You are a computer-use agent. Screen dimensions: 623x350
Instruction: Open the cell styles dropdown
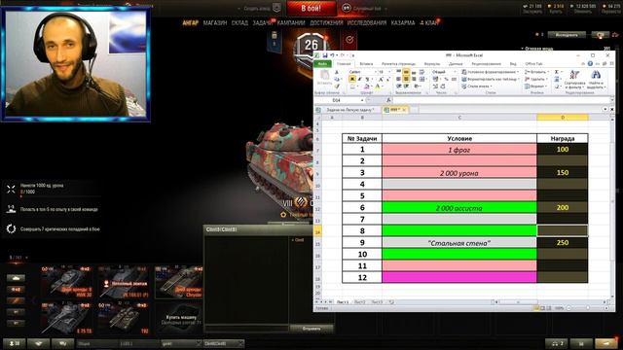point(478,87)
